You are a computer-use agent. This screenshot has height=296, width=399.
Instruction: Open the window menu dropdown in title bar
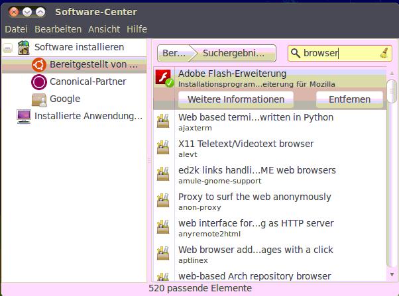click(x=27, y=12)
